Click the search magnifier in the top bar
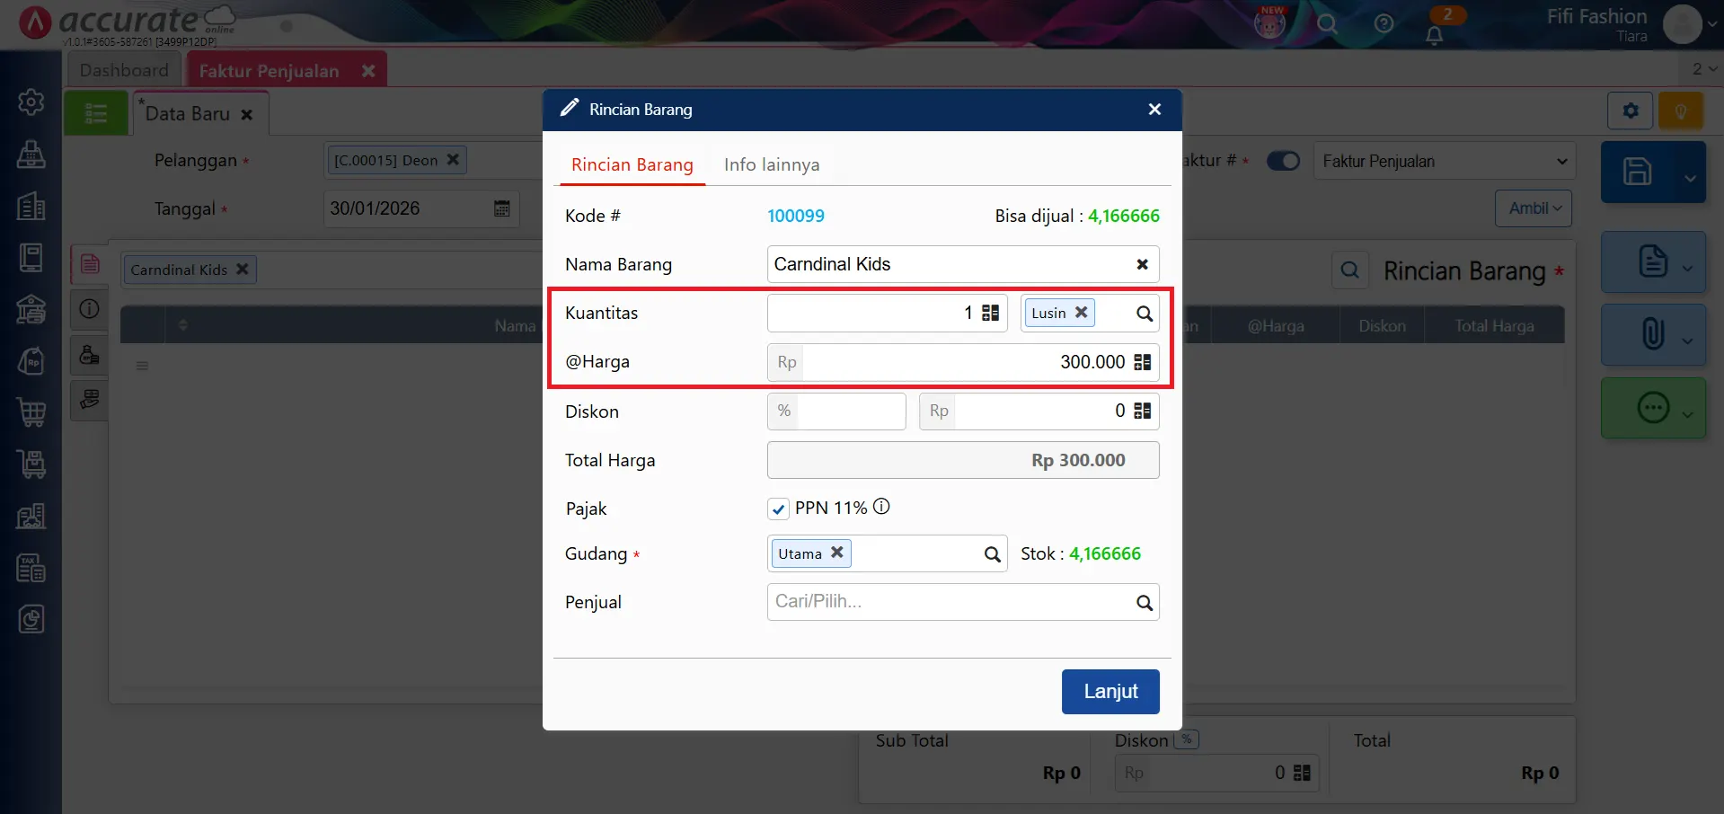This screenshot has height=814, width=1724. coord(1326,24)
